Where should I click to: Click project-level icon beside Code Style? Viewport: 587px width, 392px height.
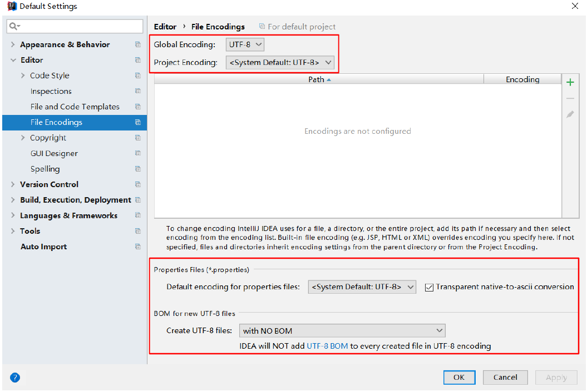tap(138, 76)
